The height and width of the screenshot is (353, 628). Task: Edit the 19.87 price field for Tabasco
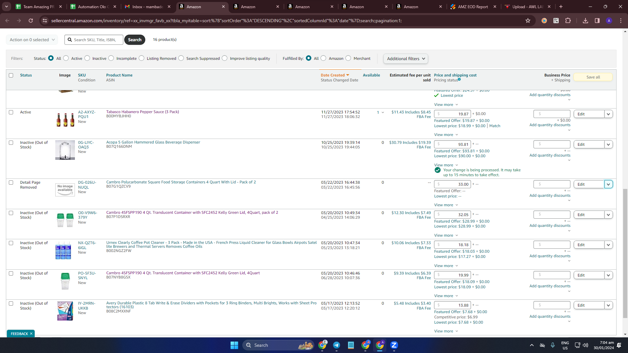pos(452,114)
